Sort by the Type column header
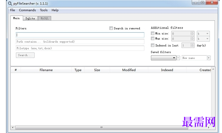Screen dimensions: 222x133 [x=78, y=70]
